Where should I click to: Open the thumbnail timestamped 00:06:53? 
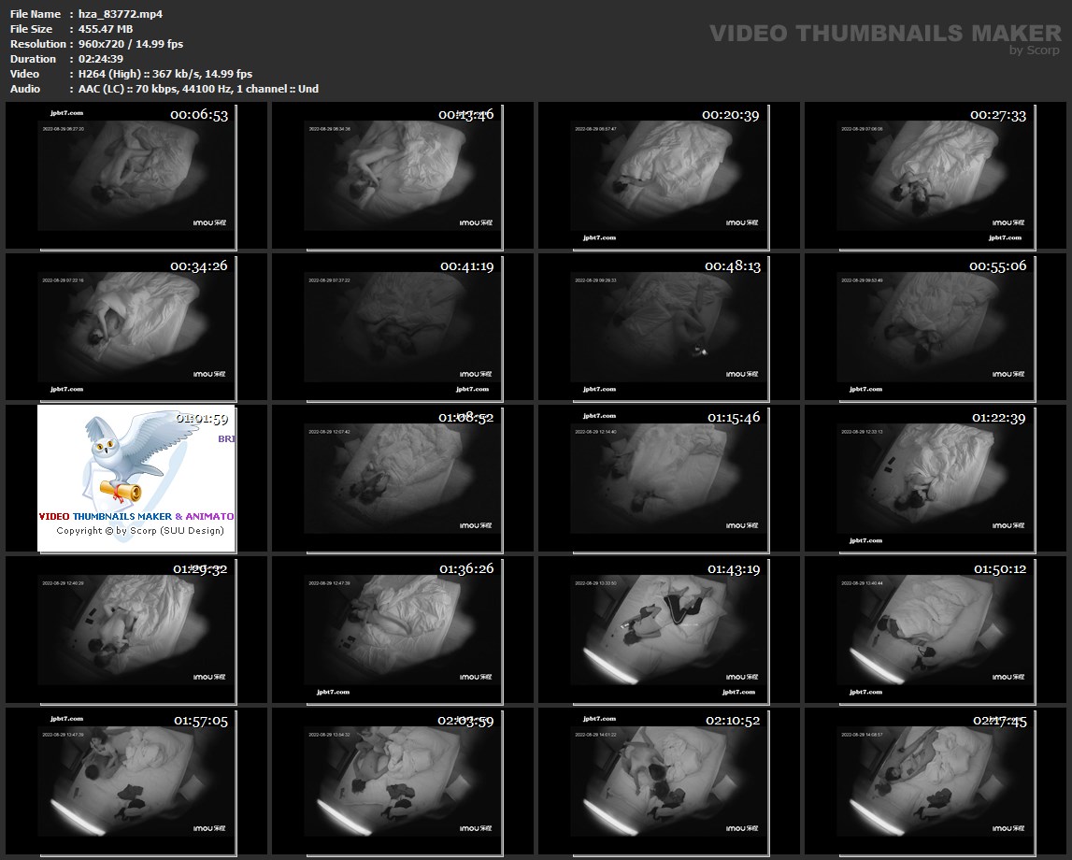click(136, 175)
